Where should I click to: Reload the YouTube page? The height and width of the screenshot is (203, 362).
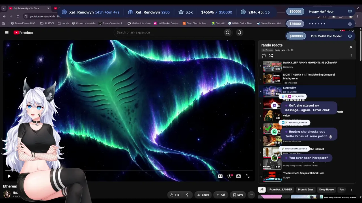pos(18,16)
